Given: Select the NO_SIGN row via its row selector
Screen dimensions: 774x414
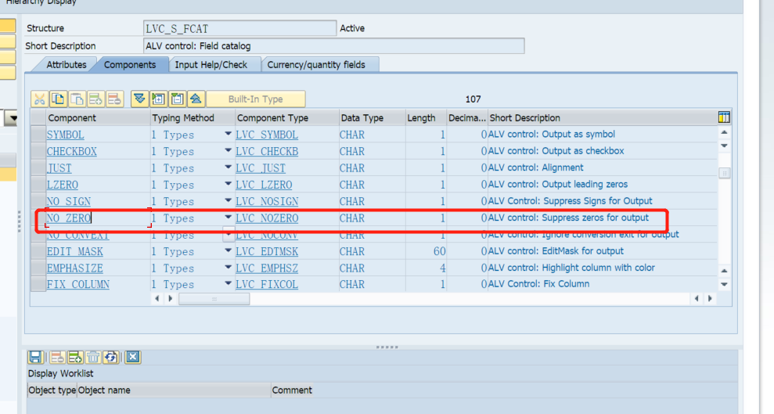Looking at the screenshot, I should (x=38, y=201).
